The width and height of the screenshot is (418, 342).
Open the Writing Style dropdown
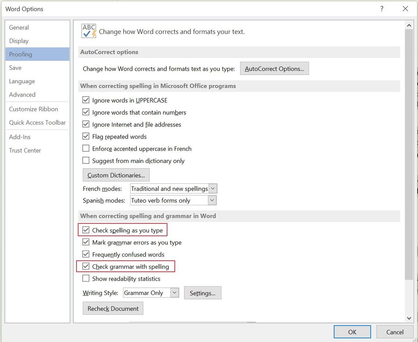(174, 292)
